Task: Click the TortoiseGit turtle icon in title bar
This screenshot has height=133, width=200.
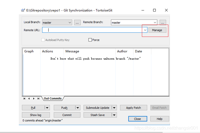Action: 23,10
